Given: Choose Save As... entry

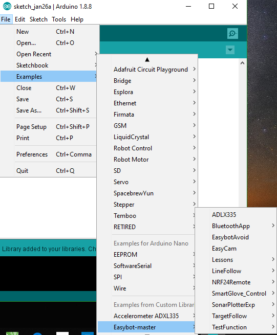Looking at the screenshot, I should click(x=49, y=110).
